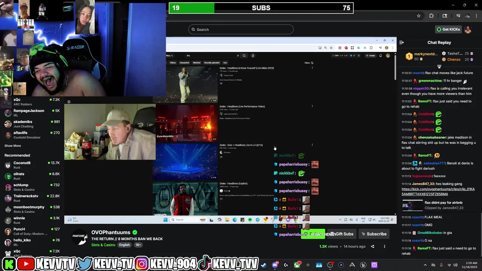Open PuncH recommended channel
Viewport: 482px width, 271px height.
(32, 231)
